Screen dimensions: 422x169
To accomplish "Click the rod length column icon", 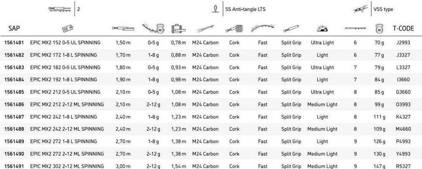I will coord(123,28).
